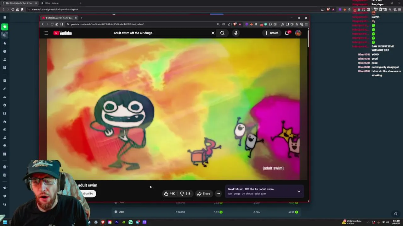Share the Off The Air video
The image size is (403, 226).
204,194
